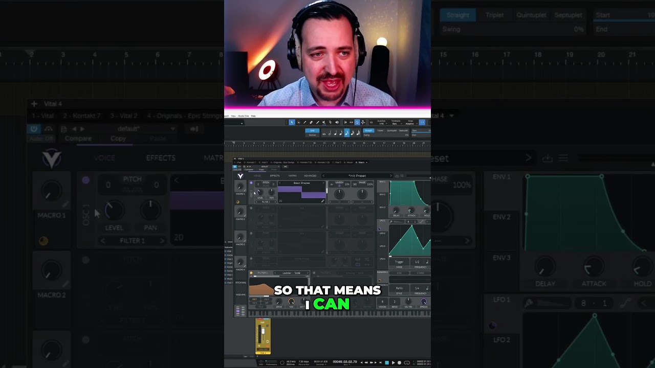
Task: Click the Vital logo icon
Action: pos(241,176)
